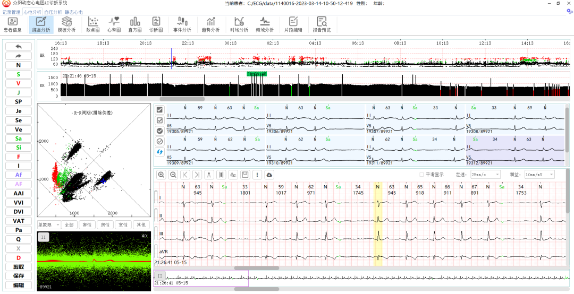Toggle the top filled square checkbox icon
Image resolution: width=574 pixels, height=294 pixels.
[x=159, y=110]
